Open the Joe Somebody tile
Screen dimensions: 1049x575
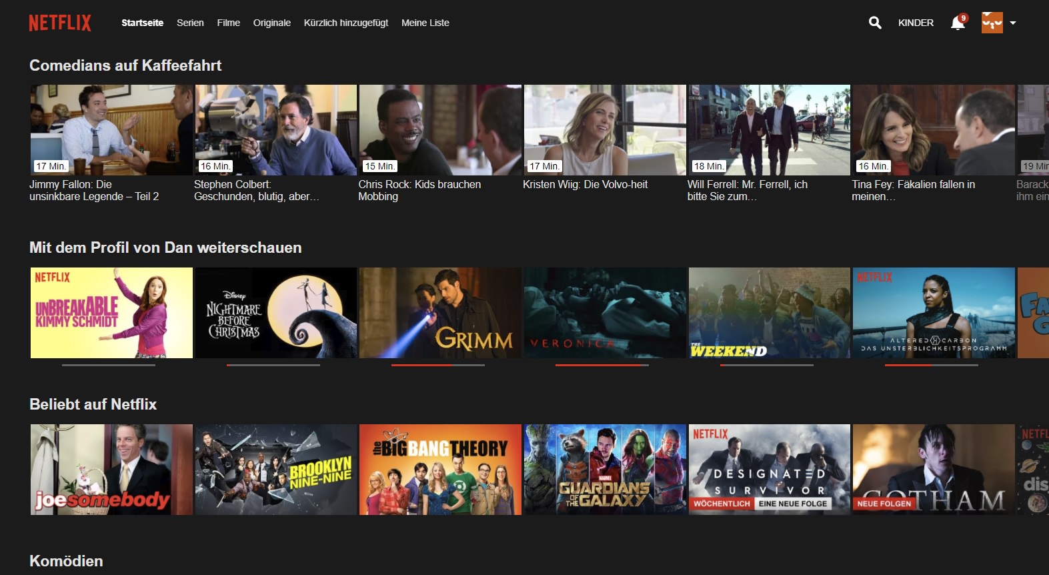pyautogui.click(x=111, y=470)
